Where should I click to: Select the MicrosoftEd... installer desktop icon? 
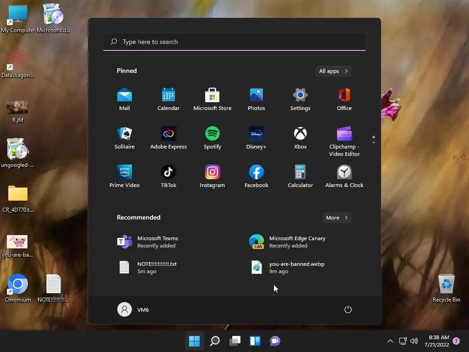(53, 18)
